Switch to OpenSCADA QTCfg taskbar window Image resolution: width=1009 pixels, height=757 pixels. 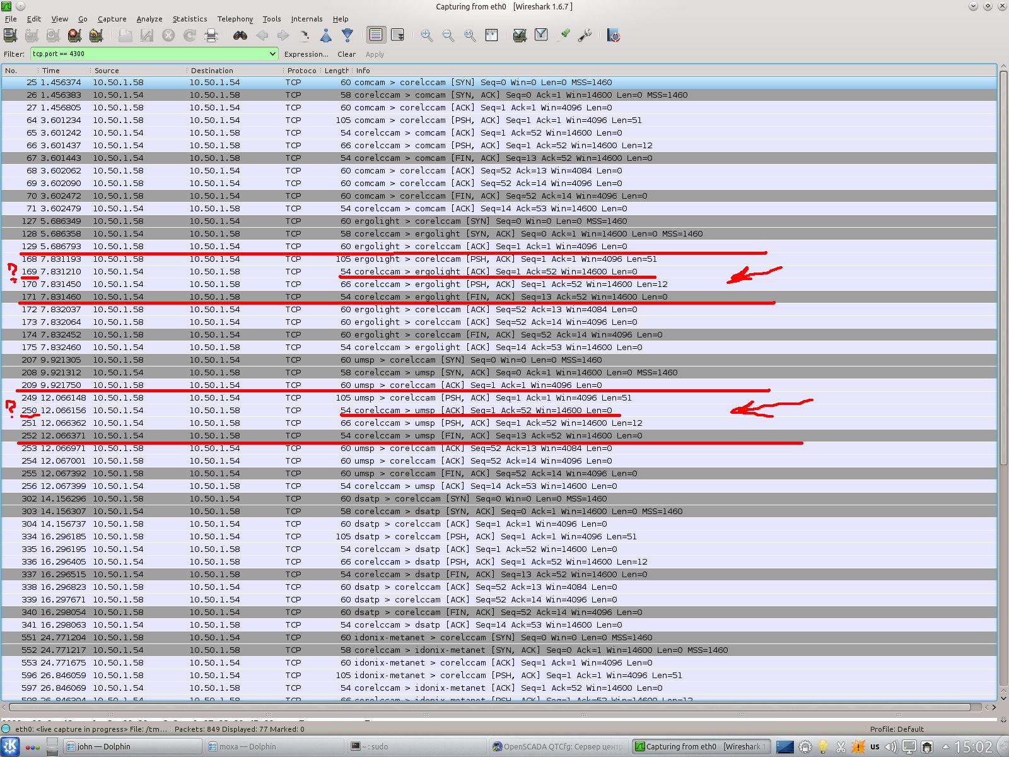point(558,746)
